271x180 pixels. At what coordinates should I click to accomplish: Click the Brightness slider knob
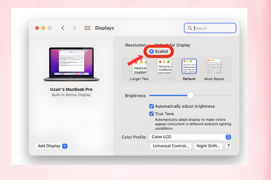(190, 96)
